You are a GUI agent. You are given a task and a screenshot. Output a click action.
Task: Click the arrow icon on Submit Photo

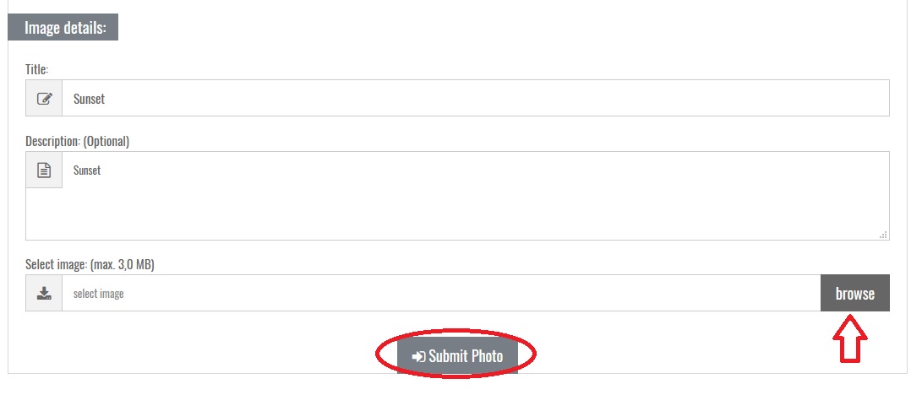[417, 357]
